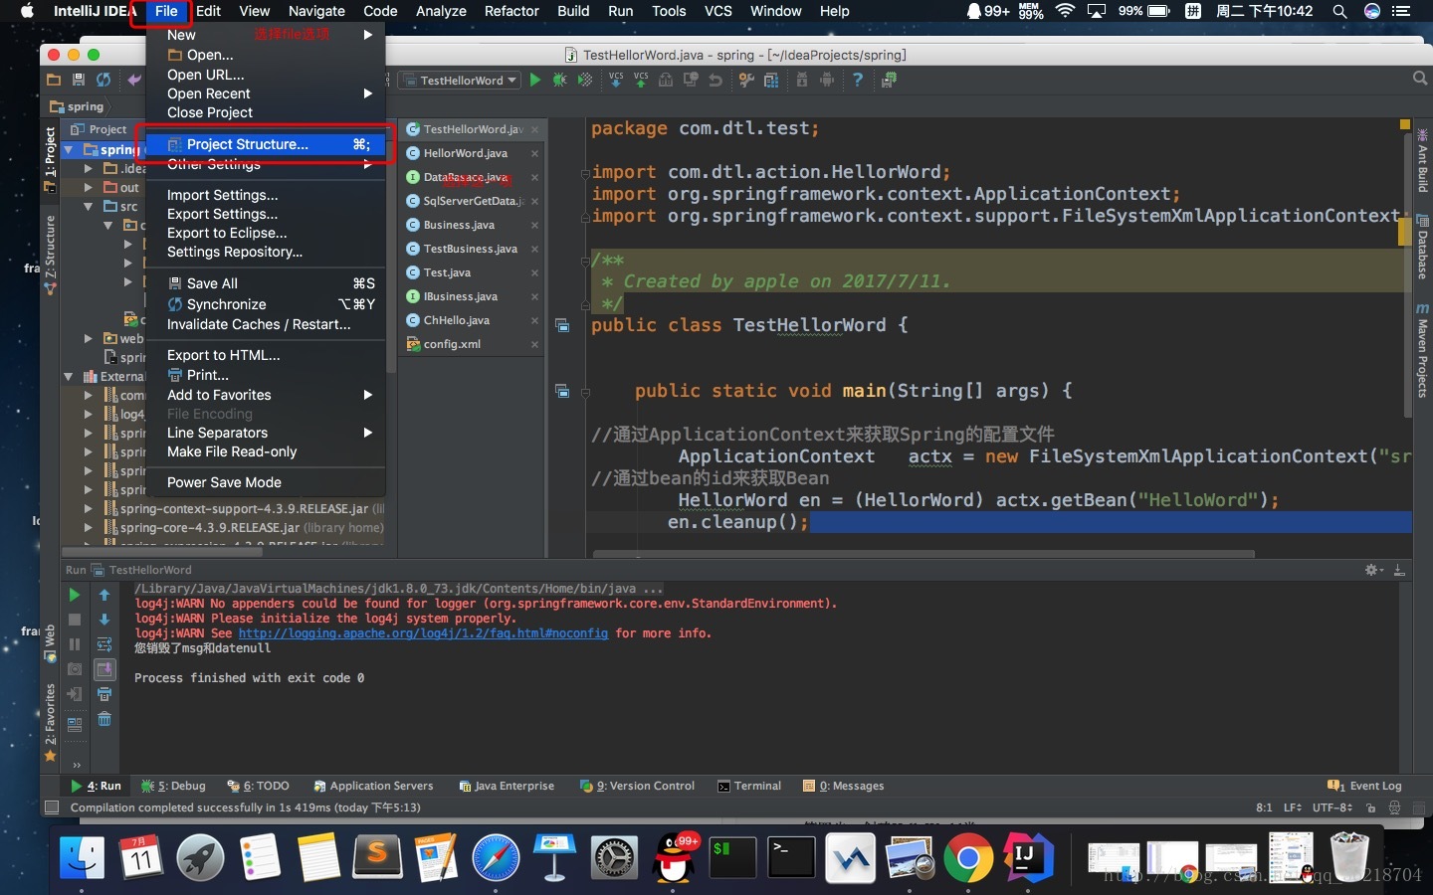1433x895 pixels.
Task: Open Event Log button
Action: [1364, 786]
